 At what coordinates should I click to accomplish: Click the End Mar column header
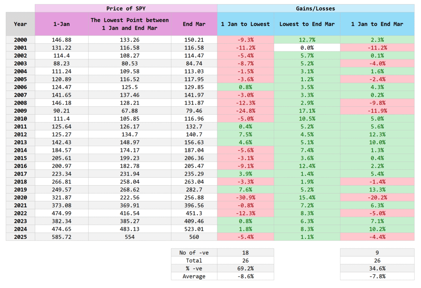[x=194, y=24]
